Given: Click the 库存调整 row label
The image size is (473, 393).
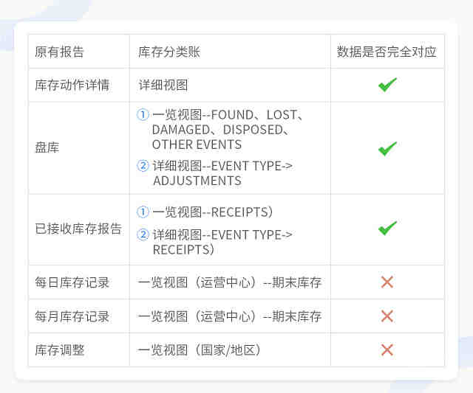Looking at the screenshot, I should (59, 350).
